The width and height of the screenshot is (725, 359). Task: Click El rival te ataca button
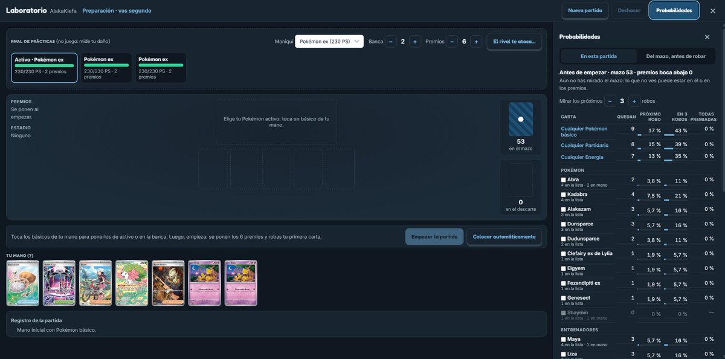coord(514,42)
